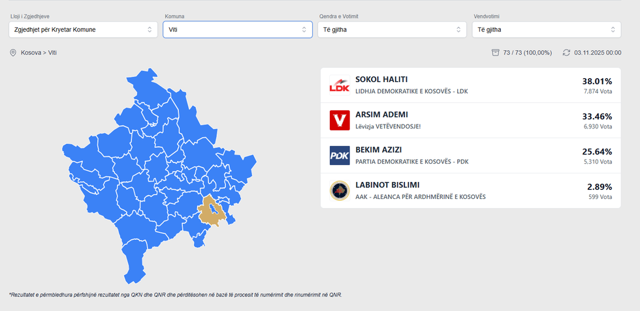The image size is (640, 311).
Task: Click the Kosova > Viti breadcrumb text
Action: 43,52
